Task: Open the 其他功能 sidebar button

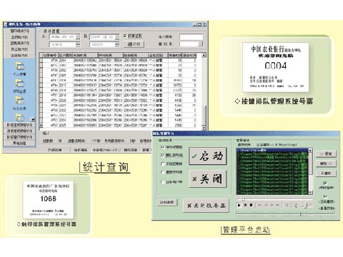Action: 19,143
